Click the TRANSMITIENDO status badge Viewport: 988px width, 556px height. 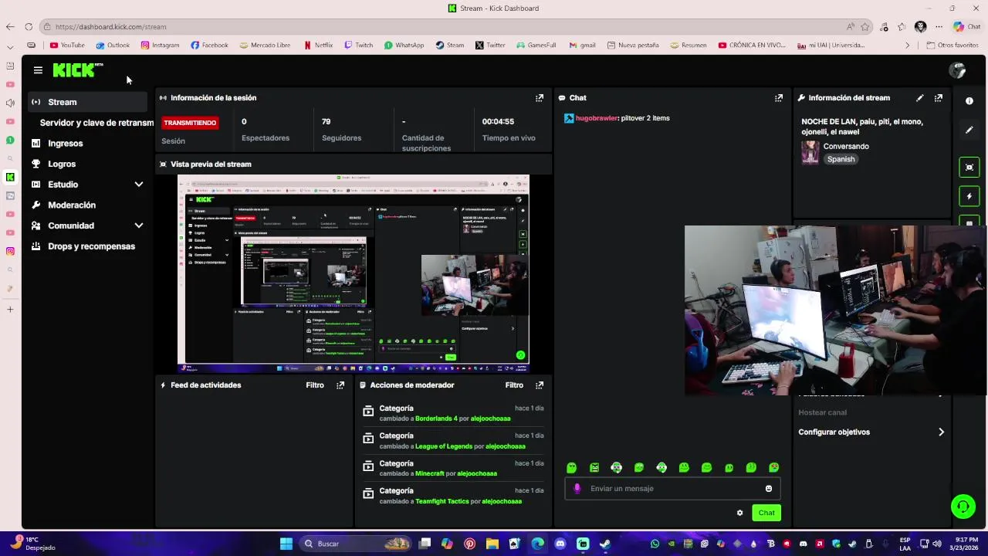(190, 123)
